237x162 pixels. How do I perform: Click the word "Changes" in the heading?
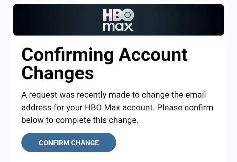58,74
